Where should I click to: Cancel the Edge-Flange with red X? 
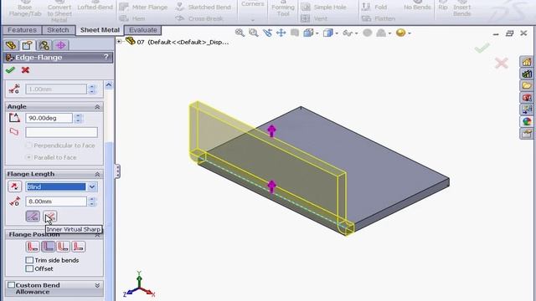coord(25,70)
